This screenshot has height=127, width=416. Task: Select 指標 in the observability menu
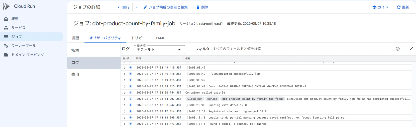click(94, 50)
